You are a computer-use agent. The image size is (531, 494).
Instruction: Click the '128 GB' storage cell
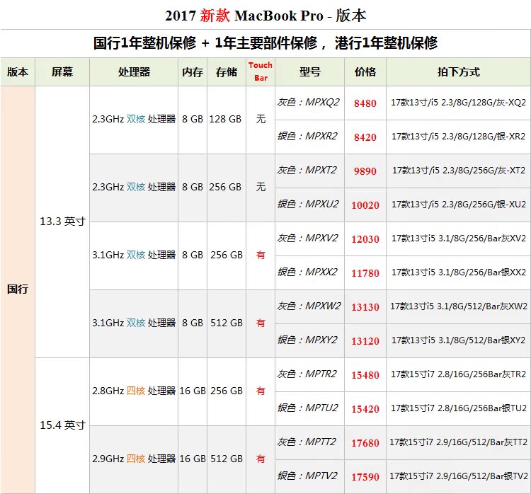pos(225,119)
